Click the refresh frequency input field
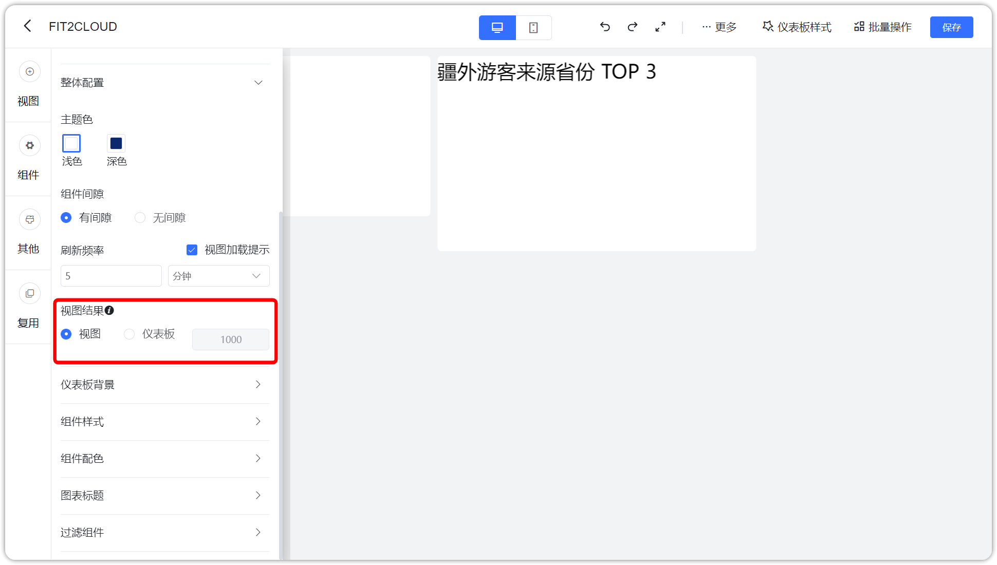This screenshot has width=997, height=565. 111,276
